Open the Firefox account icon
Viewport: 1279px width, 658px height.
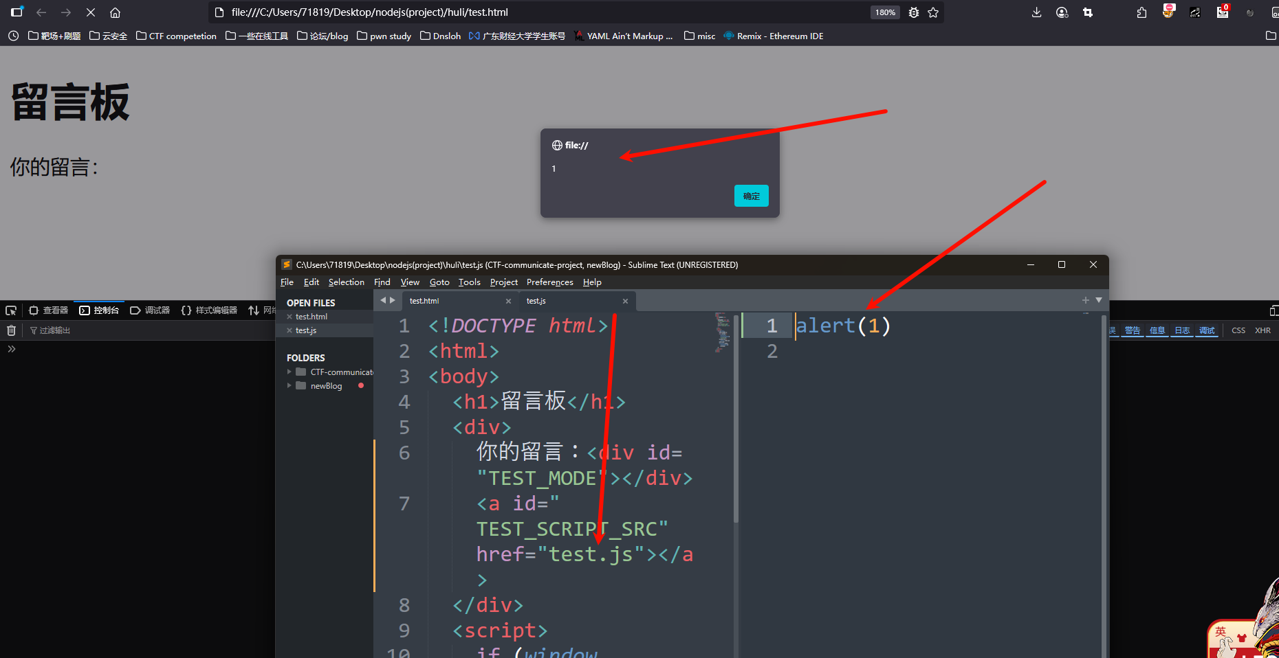tap(1062, 12)
